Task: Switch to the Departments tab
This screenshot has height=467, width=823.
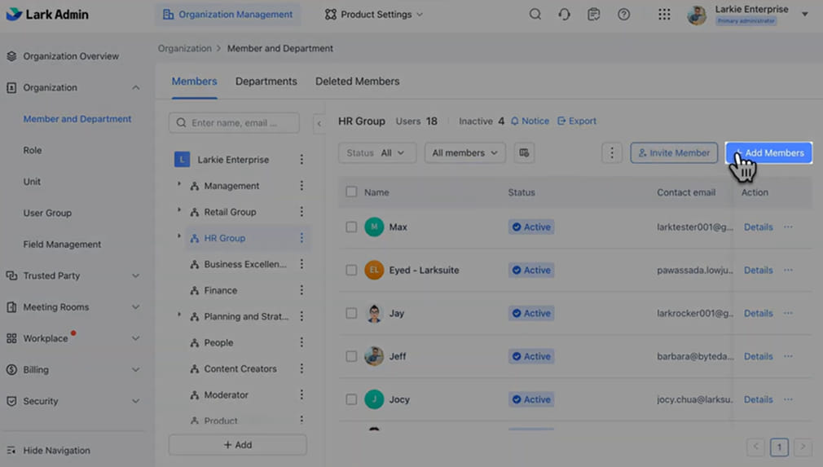Action: tap(266, 82)
